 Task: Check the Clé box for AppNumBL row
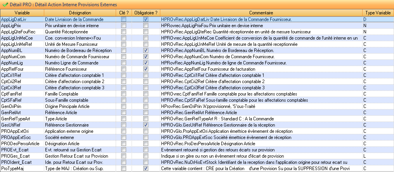tap(123, 50)
